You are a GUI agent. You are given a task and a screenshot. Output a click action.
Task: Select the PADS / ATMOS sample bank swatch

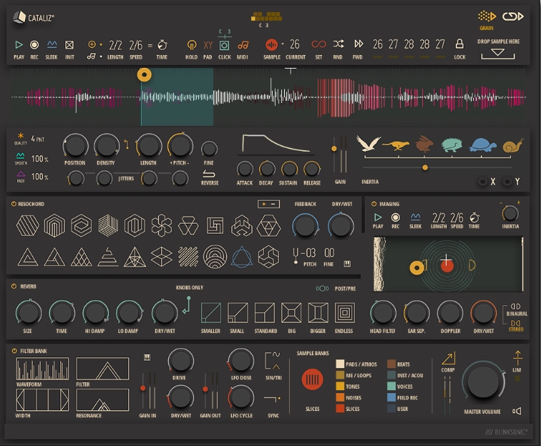(340, 364)
